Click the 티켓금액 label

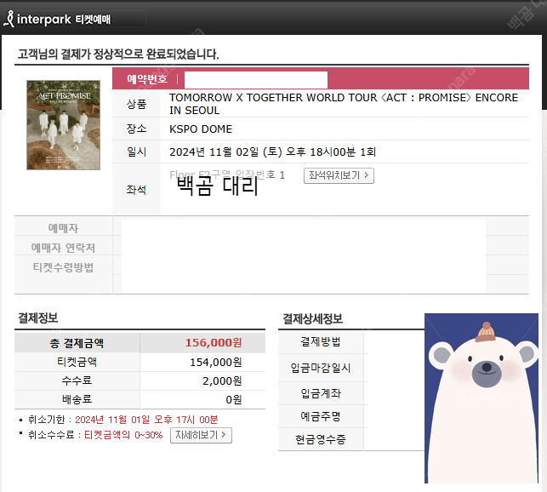point(77,362)
